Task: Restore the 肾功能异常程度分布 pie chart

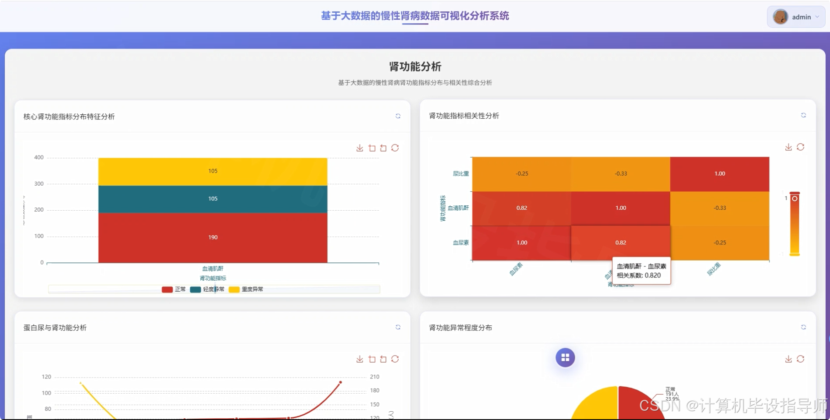Action: (801, 359)
